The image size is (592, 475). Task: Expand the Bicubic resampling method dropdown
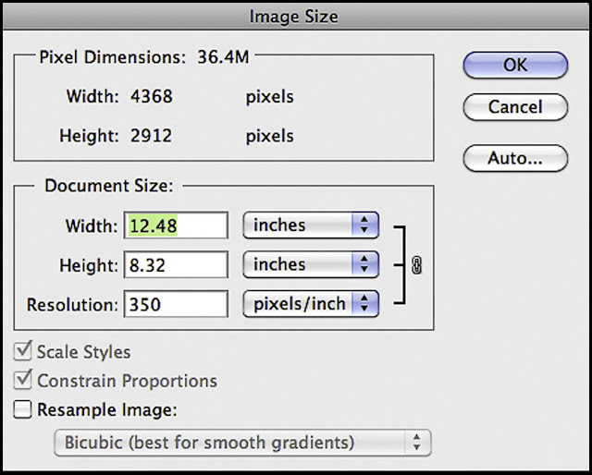point(242,443)
